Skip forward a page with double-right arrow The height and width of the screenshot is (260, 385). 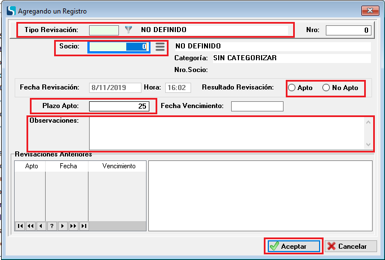(73, 226)
